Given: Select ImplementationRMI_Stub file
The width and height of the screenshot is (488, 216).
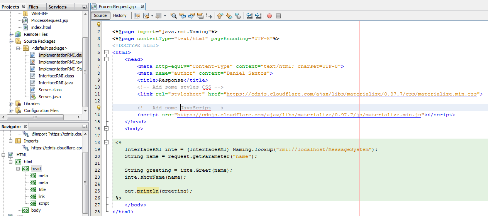Looking at the screenshot, I should pyautogui.click(x=60, y=69).
